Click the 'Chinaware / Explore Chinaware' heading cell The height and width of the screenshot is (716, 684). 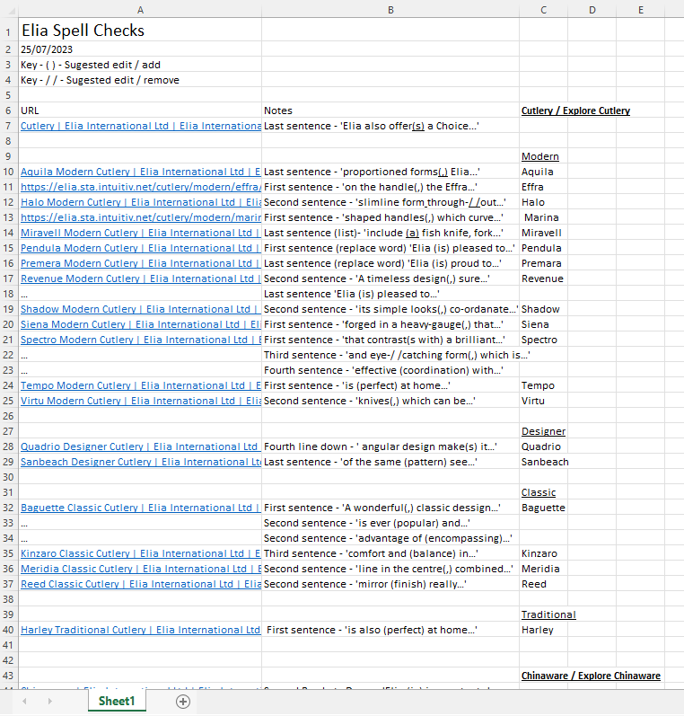[591, 676]
